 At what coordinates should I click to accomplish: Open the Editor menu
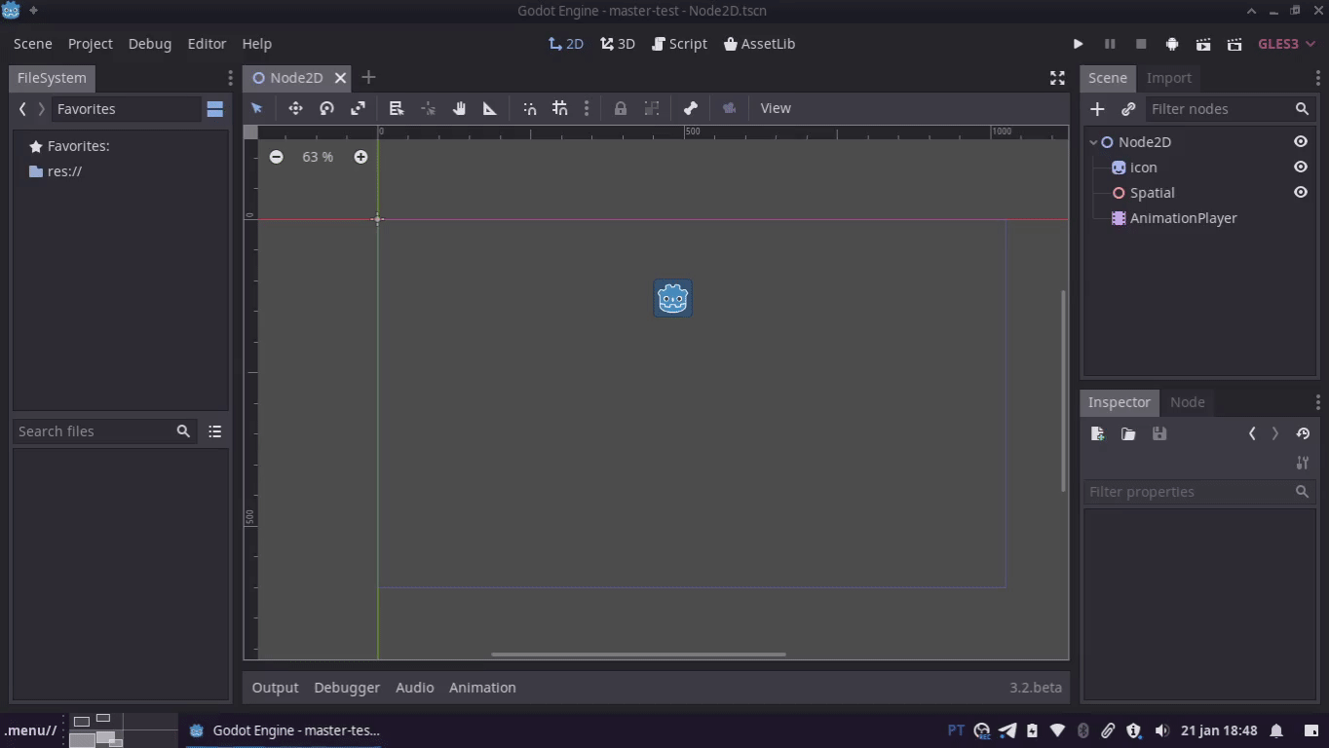click(x=207, y=44)
